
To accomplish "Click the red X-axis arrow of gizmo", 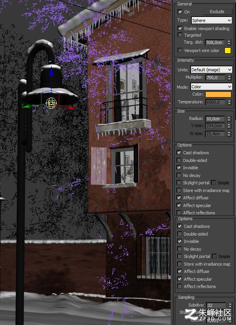I will [x=70, y=107].
